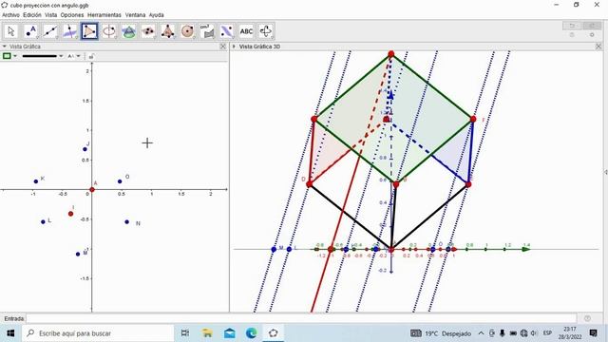608x342 pixels.
Task: Expand the sidebar arrow at right edge
Action: (606, 172)
